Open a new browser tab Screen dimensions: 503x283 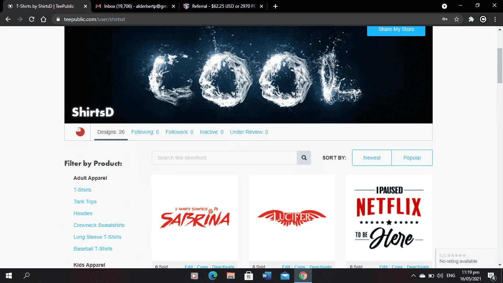pyautogui.click(x=275, y=6)
